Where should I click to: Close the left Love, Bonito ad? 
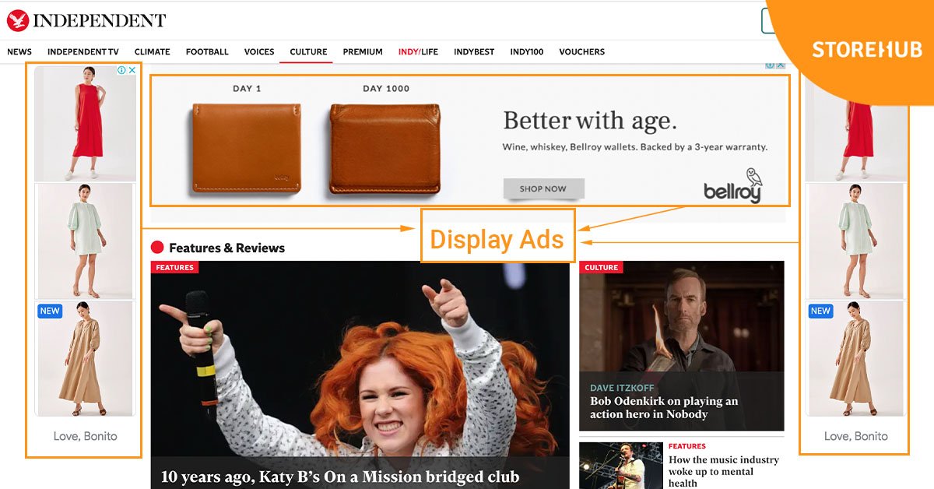point(132,70)
